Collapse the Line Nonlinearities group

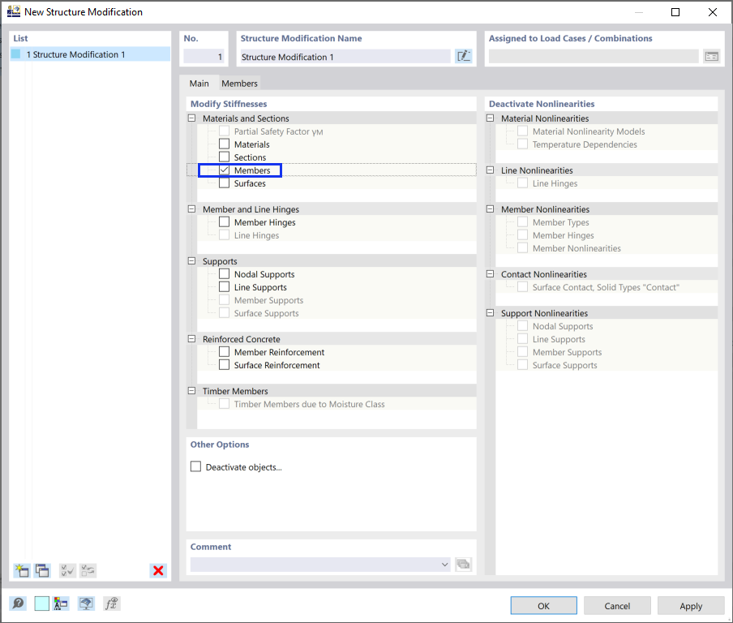(490, 170)
